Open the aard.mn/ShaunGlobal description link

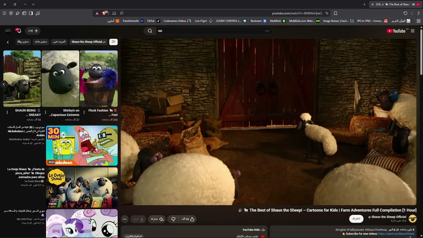pyautogui.click(x=396, y=234)
